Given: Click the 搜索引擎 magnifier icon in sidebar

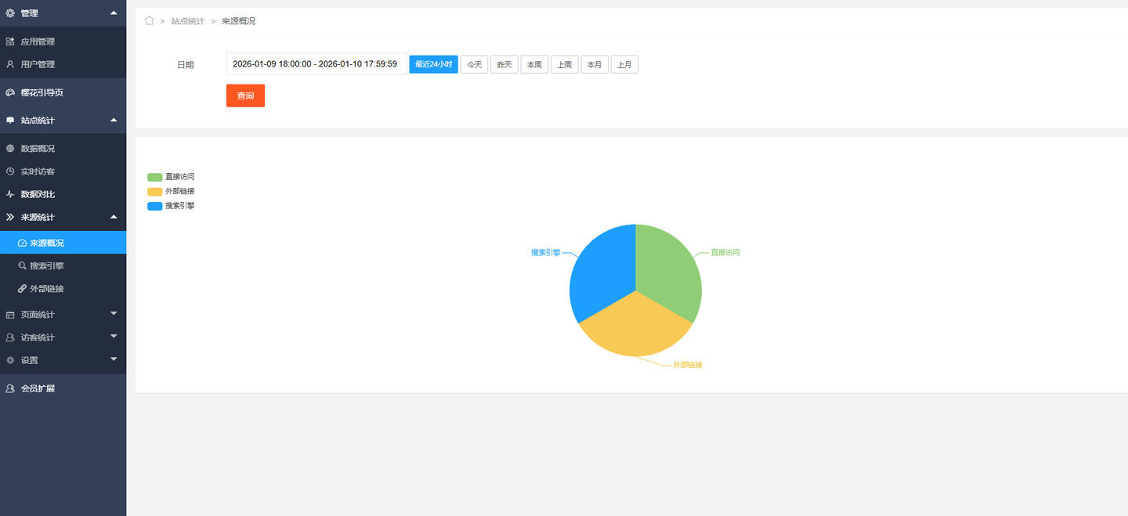Looking at the screenshot, I should pos(22,265).
